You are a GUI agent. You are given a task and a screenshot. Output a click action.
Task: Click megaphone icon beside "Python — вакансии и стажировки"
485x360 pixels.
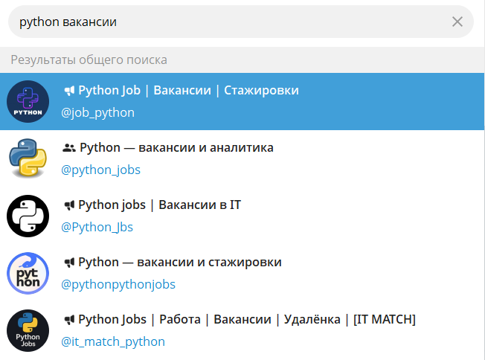pos(69,263)
